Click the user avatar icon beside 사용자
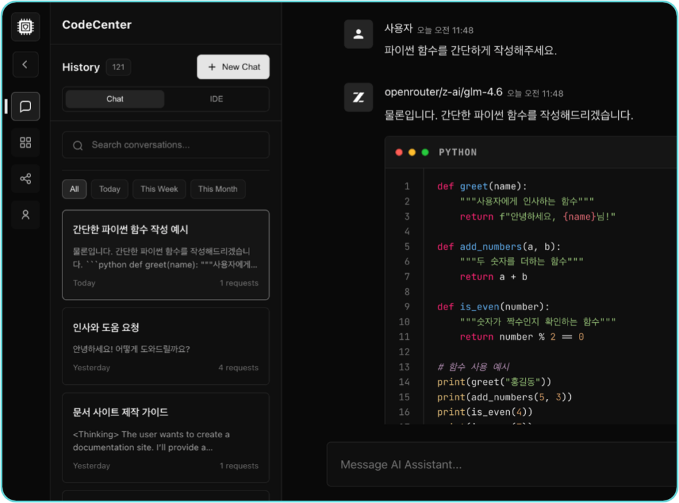 pyautogui.click(x=358, y=34)
